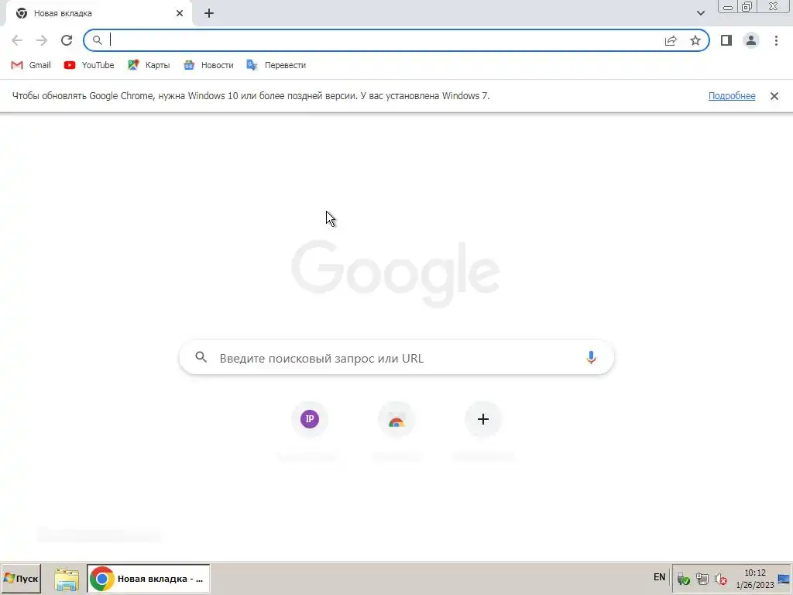Screen dimensions: 793x595
Task: Open the Карты bookmark
Action: (x=149, y=65)
